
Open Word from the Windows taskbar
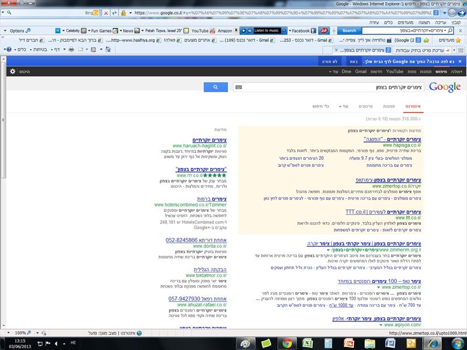point(390,344)
